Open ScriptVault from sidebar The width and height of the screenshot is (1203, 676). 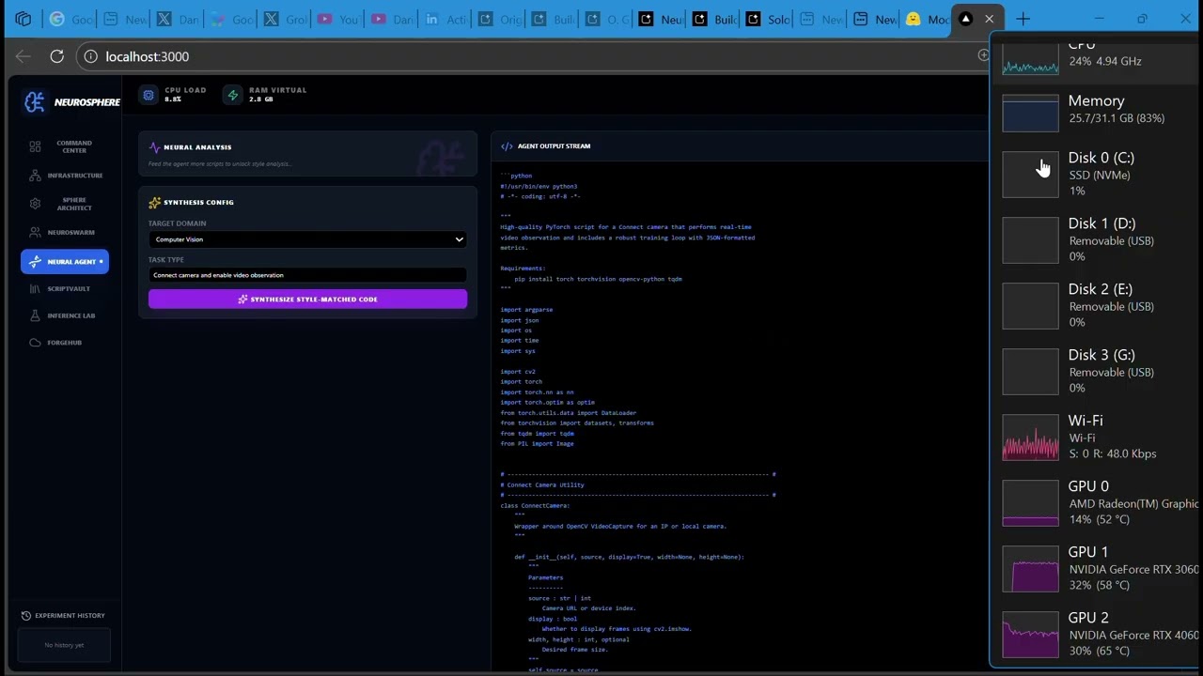[64, 288]
